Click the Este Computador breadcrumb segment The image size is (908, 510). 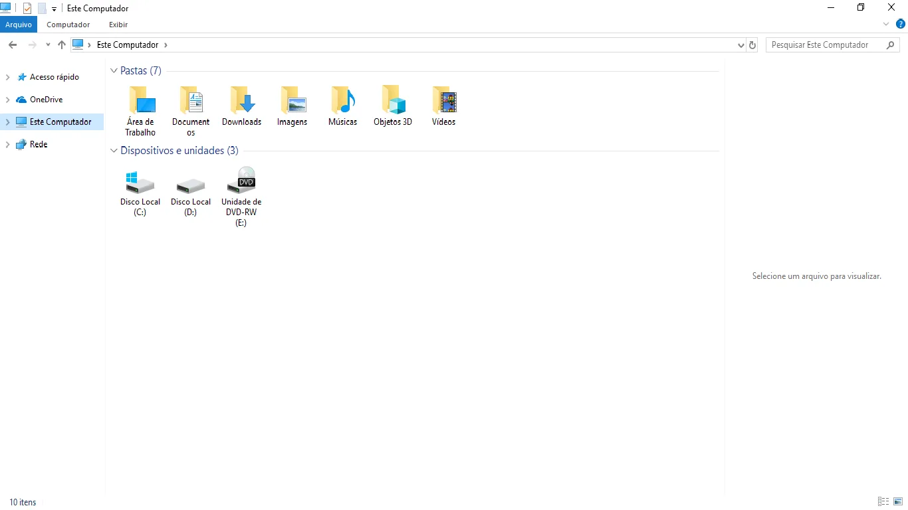tap(128, 45)
